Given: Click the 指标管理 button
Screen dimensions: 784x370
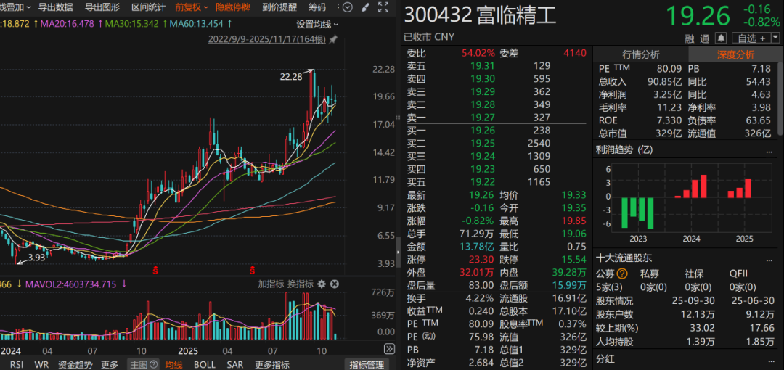Looking at the screenshot, I should (x=367, y=364).
